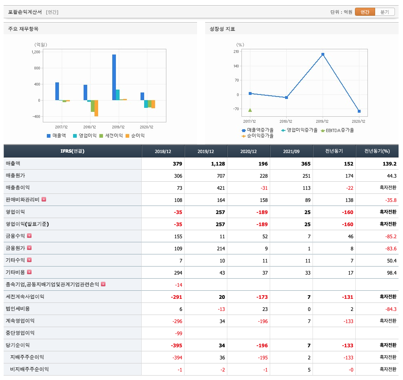Click the 139.2 매출액 growth percentage
The image size is (403, 380).
390,164
